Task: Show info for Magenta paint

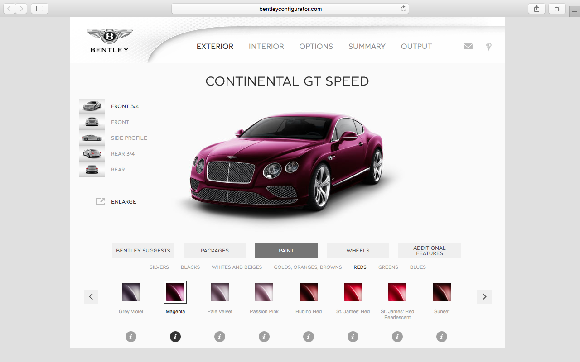Action: click(x=175, y=337)
